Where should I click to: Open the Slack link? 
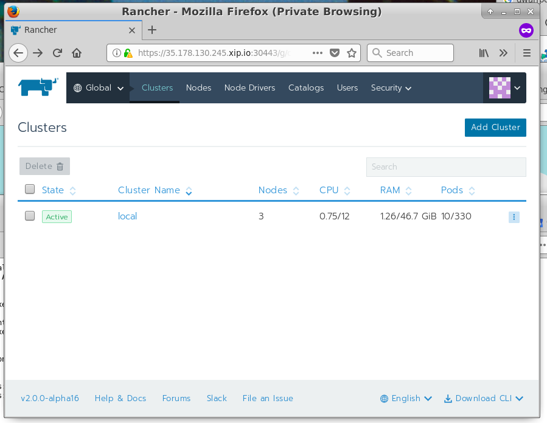217,398
